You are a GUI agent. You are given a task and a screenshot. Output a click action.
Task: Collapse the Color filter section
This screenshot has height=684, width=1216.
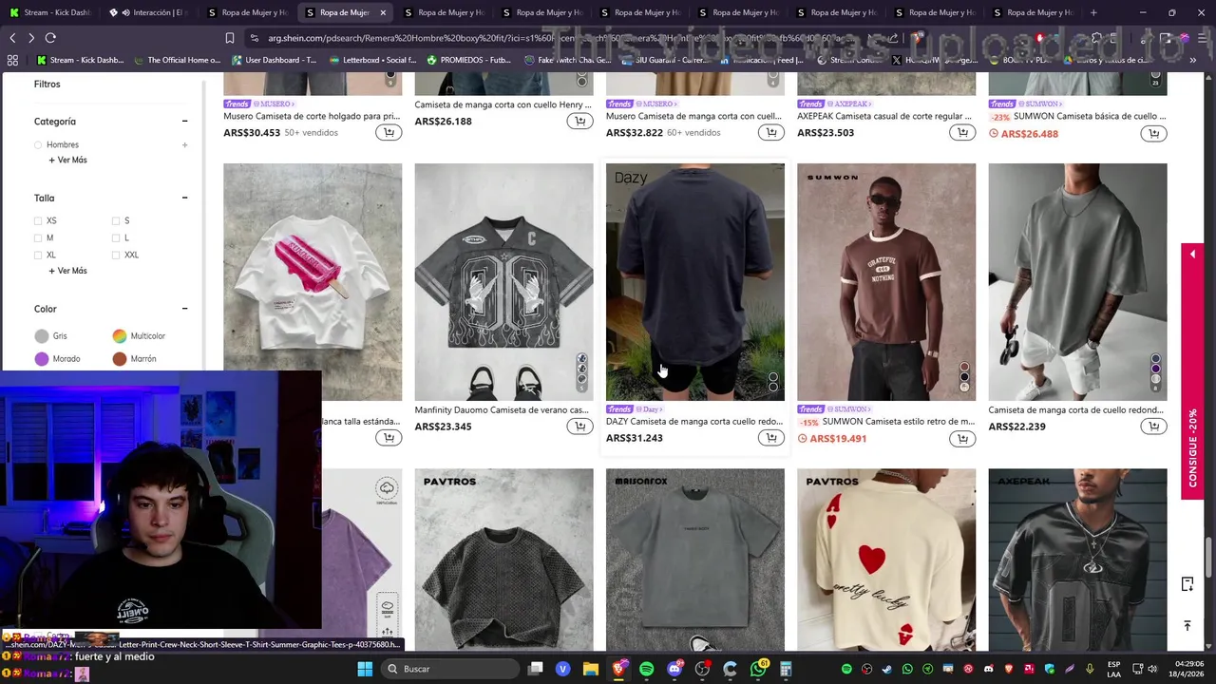tap(184, 309)
